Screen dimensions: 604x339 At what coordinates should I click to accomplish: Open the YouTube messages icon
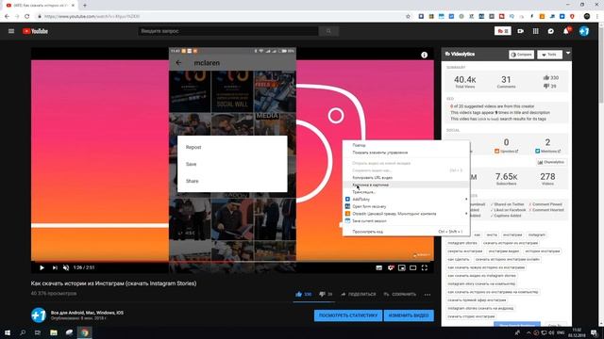click(x=551, y=31)
